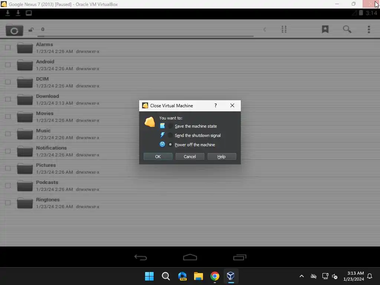Open Windows taskbar search
Image resolution: width=380 pixels, height=285 pixels.
pyautogui.click(x=166, y=276)
